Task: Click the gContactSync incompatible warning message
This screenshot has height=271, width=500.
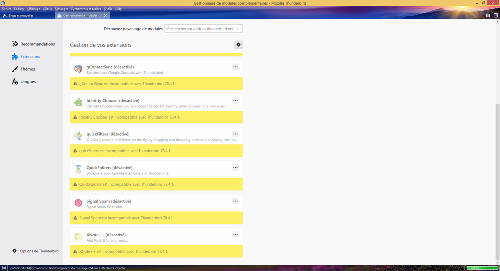Action: point(127,84)
